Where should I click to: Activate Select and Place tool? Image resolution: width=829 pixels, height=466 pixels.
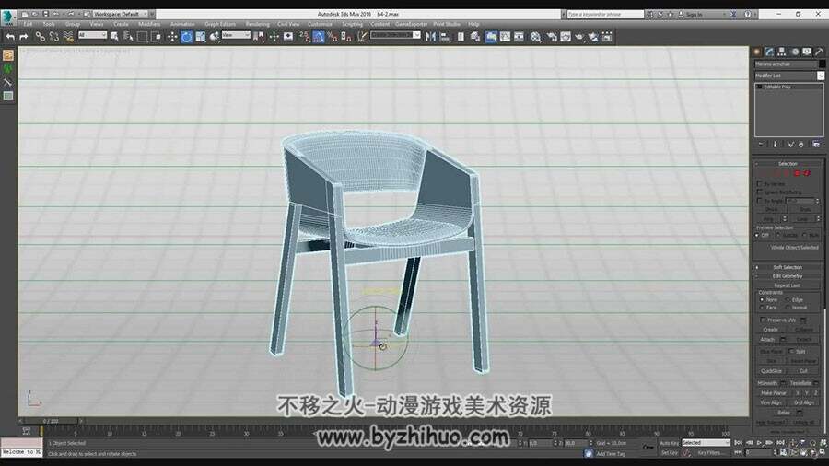214,37
